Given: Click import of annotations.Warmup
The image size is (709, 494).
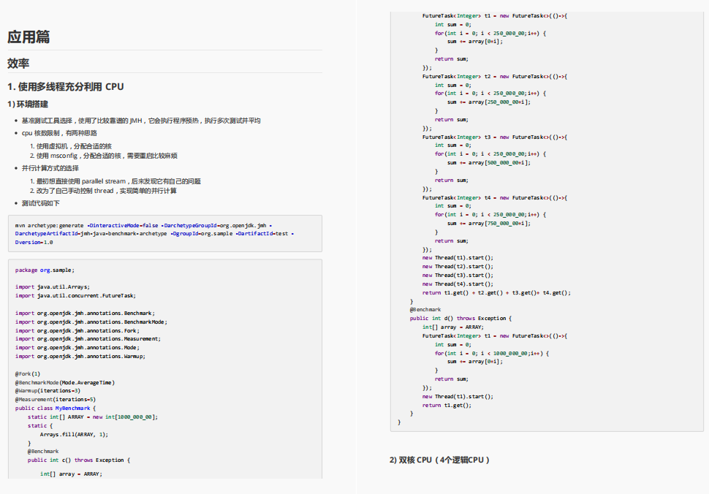Looking at the screenshot, I should [80, 356].
